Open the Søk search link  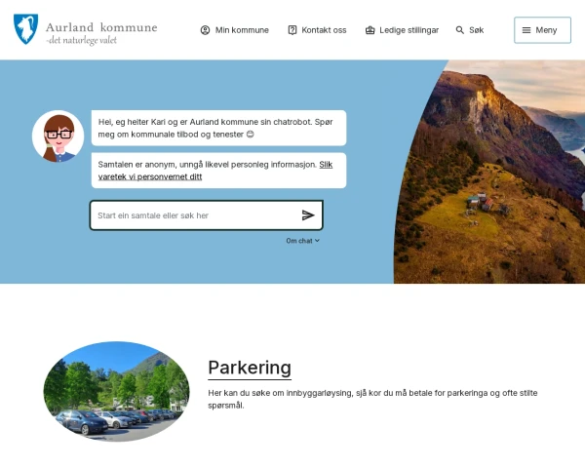pyautogui.click(x=476, y=30)
